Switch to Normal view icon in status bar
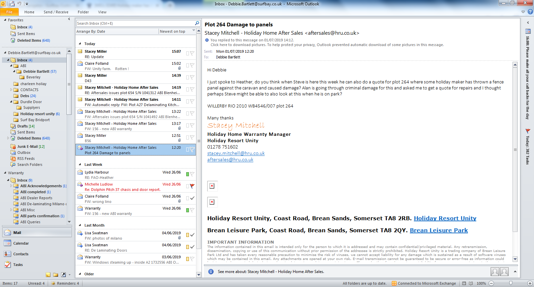The height and width of the screenshot is (287, 534). point(464,283)
